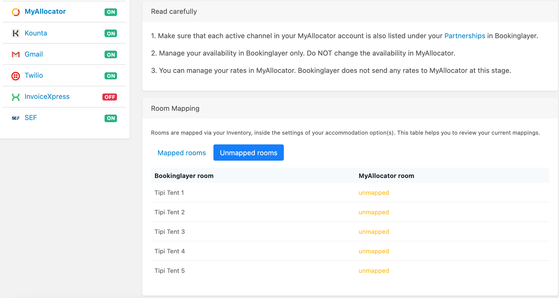
Task: Toggle the MyAllocator ON badge
Action: click(111, 12)
